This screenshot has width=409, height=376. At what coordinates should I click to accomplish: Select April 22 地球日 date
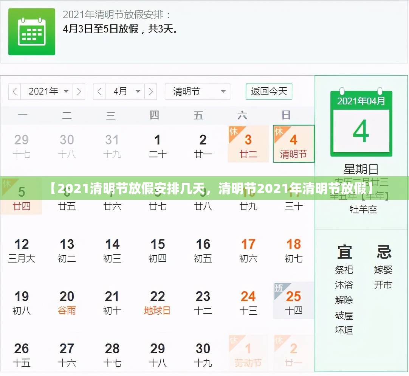pos(158,303)
